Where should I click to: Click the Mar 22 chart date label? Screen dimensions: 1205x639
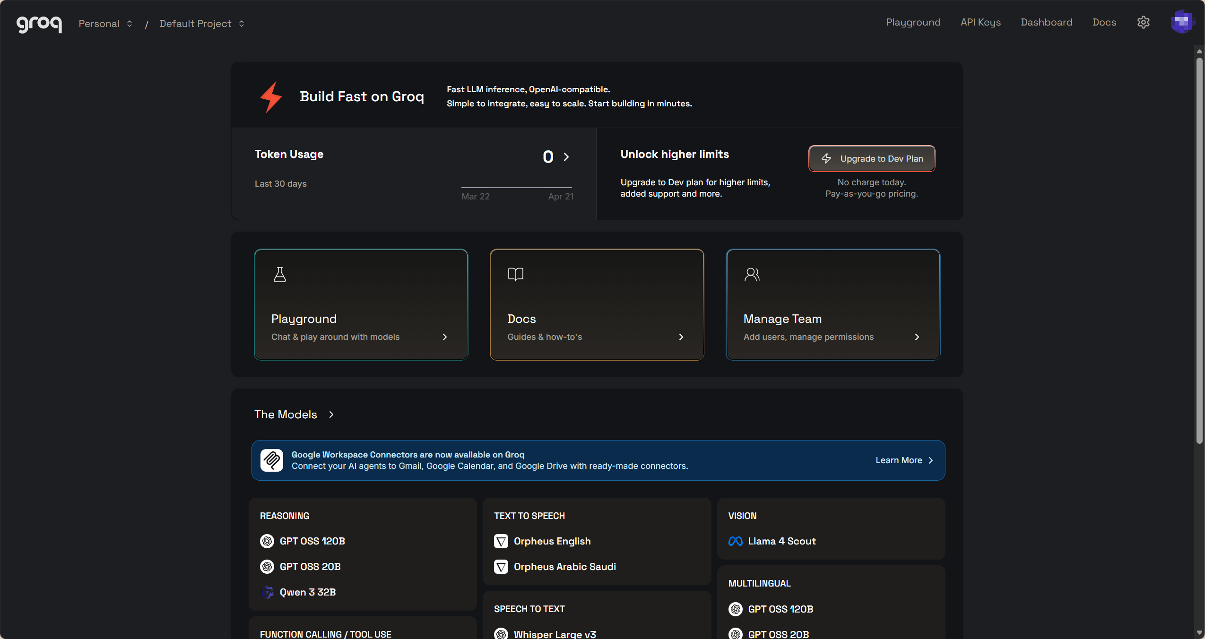[x=476, y=197]
